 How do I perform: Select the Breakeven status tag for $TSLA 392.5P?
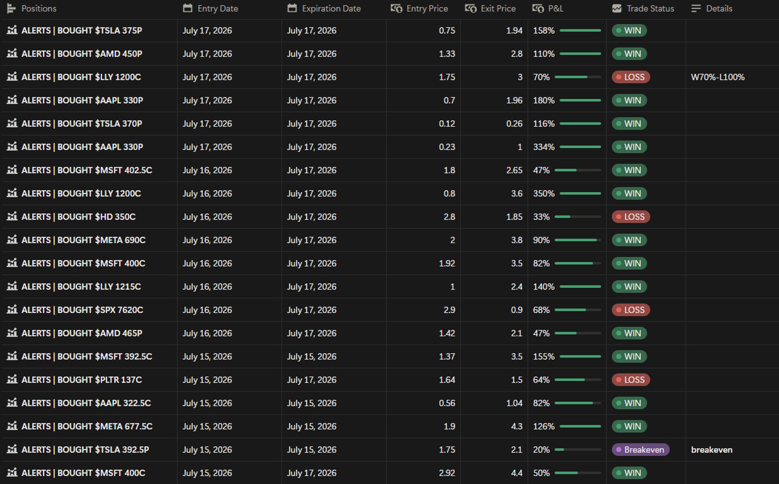click(x=641, y=450)
